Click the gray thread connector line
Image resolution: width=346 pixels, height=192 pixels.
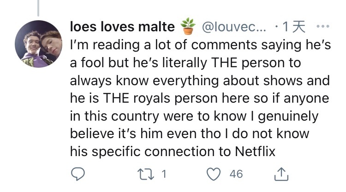pos(38,8)
